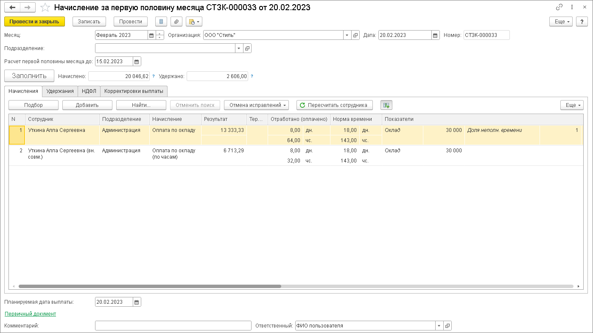Viewport: 593px width, 333px height.
Task: Expand the Подразделение dropdown list
Action: pos(239,48)
